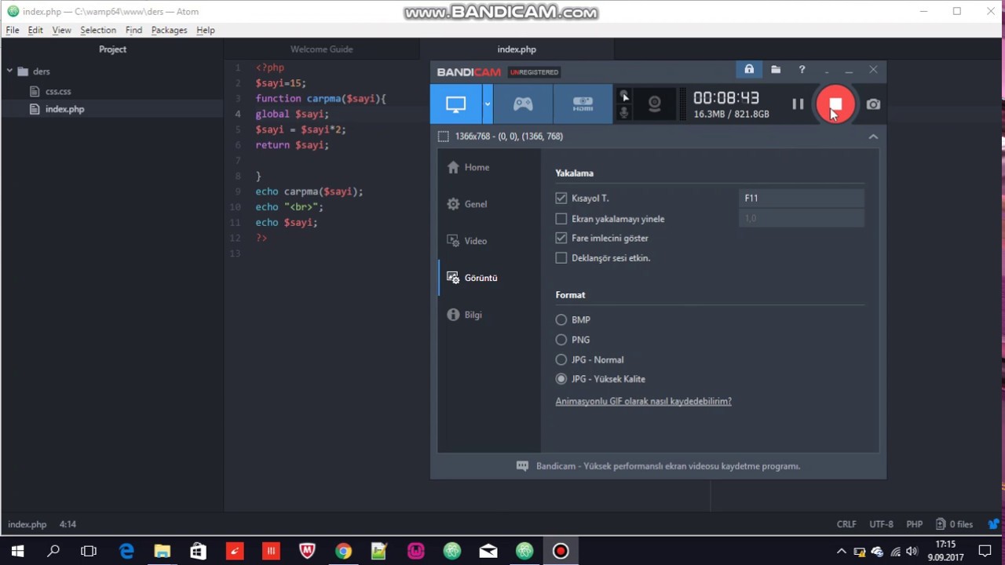Image resolution: width=1005 pixels, height=565 pixels.
Task: Open Bandicam help question mark
Action: tap(802, 70)
